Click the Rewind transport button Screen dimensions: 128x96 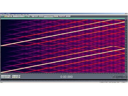click(x=4, y=77)
